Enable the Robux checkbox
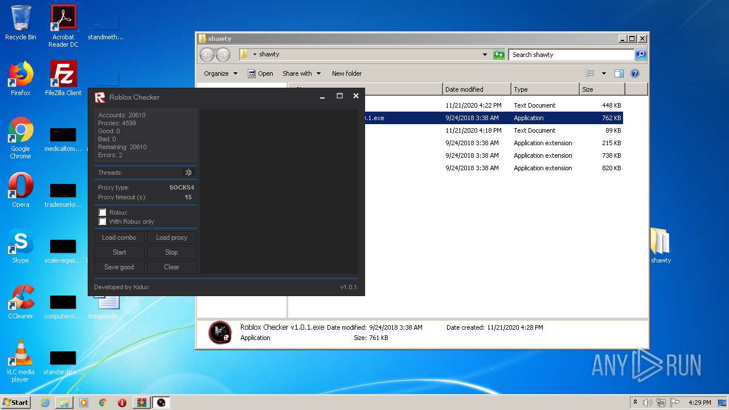Screen dimensions: 729x410 coord(103,212)
